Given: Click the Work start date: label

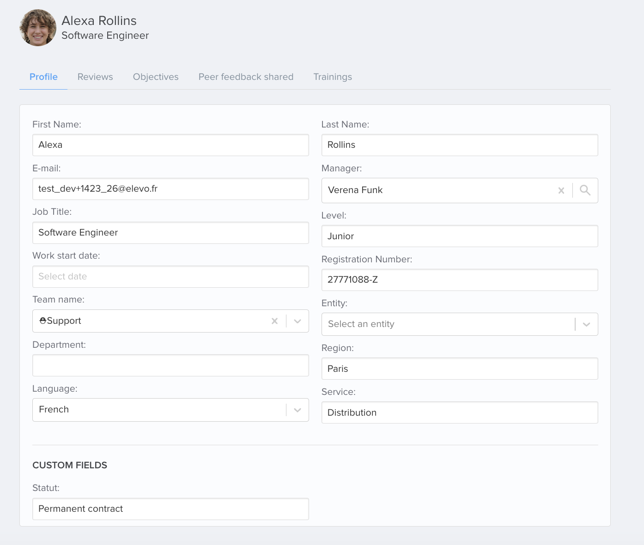Looking at the screenshot, I should click(x=66, y=255).
